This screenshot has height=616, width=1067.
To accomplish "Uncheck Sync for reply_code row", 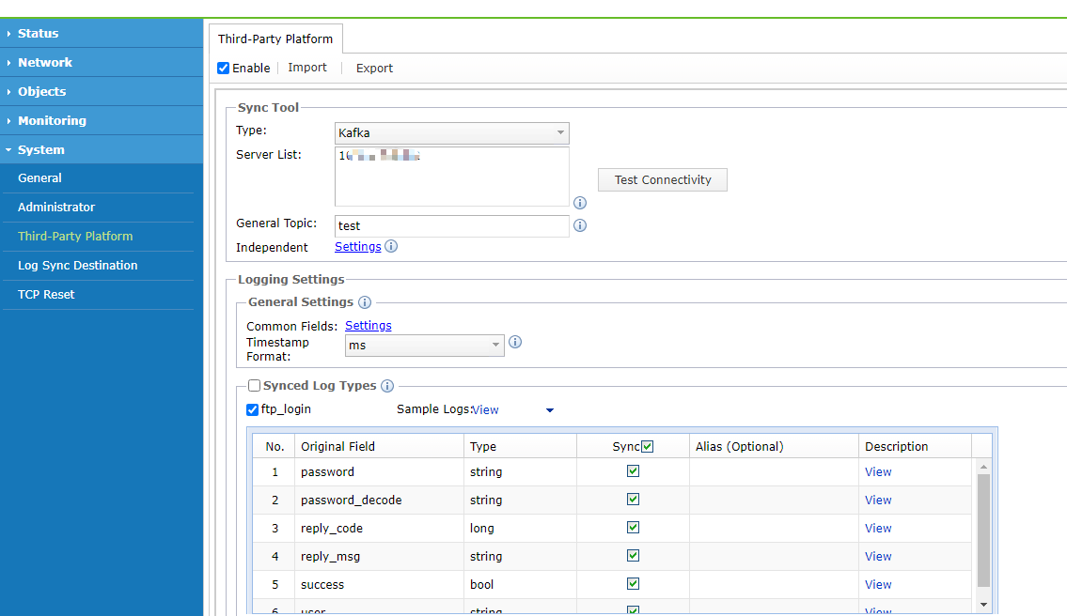I will 633,528.
